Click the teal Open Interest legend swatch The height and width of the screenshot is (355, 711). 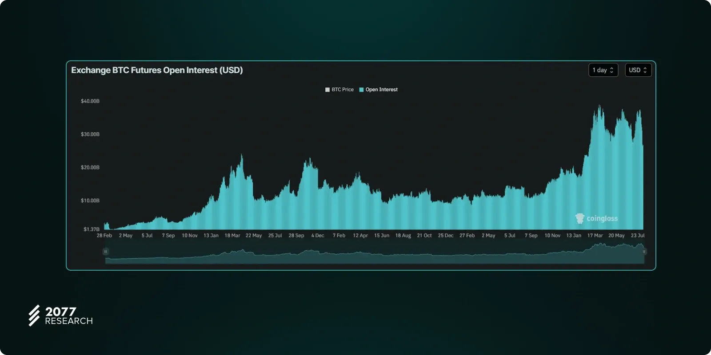point(361,90)
